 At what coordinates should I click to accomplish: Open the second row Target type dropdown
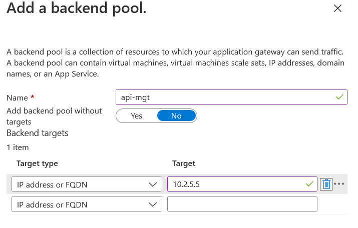coord(87,204)
